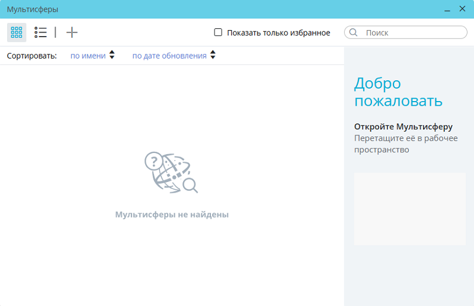The image size is (474, 306).
Task: Click the 'Мультисферы' window title
Action: [33, 9]
